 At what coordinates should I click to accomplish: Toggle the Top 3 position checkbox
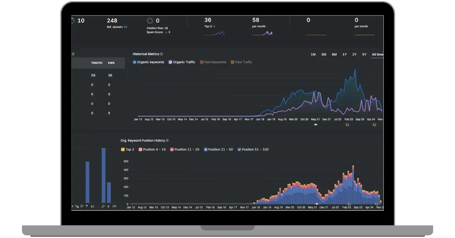pos(122,149)
